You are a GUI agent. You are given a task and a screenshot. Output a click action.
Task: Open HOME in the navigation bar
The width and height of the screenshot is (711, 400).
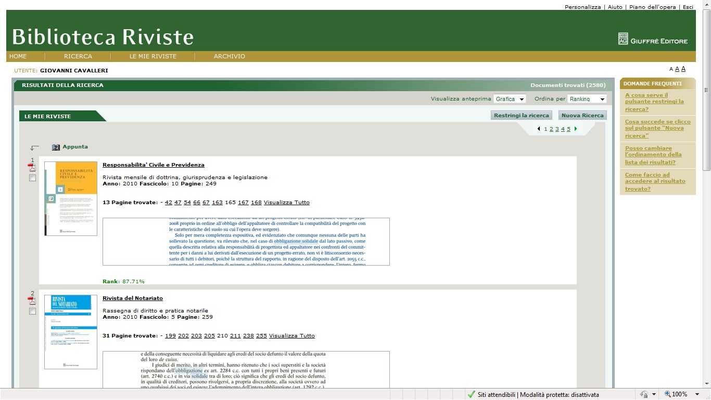18,56
